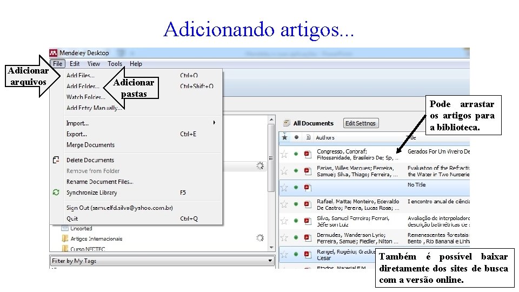Screen dimensions: 519x292
Task: Select title 'Gerados For Um Viveiro De'
Action: tap(438, 151)
